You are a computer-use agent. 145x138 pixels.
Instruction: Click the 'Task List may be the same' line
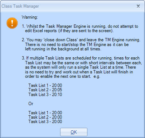[83, 63]
